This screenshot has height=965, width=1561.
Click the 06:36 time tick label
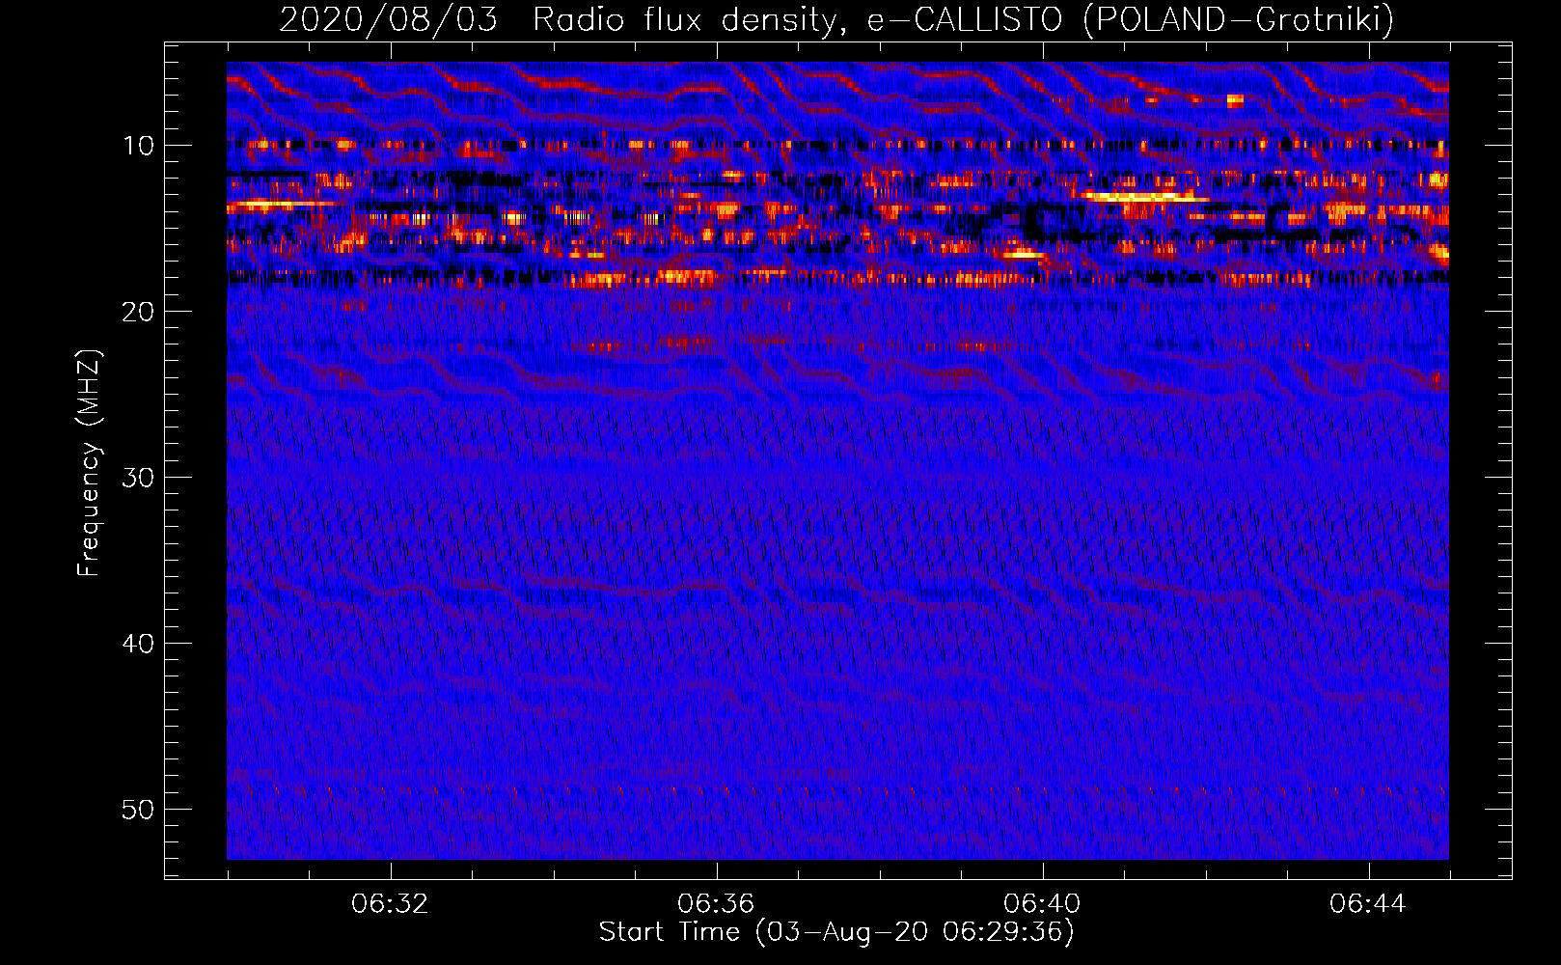716,904
